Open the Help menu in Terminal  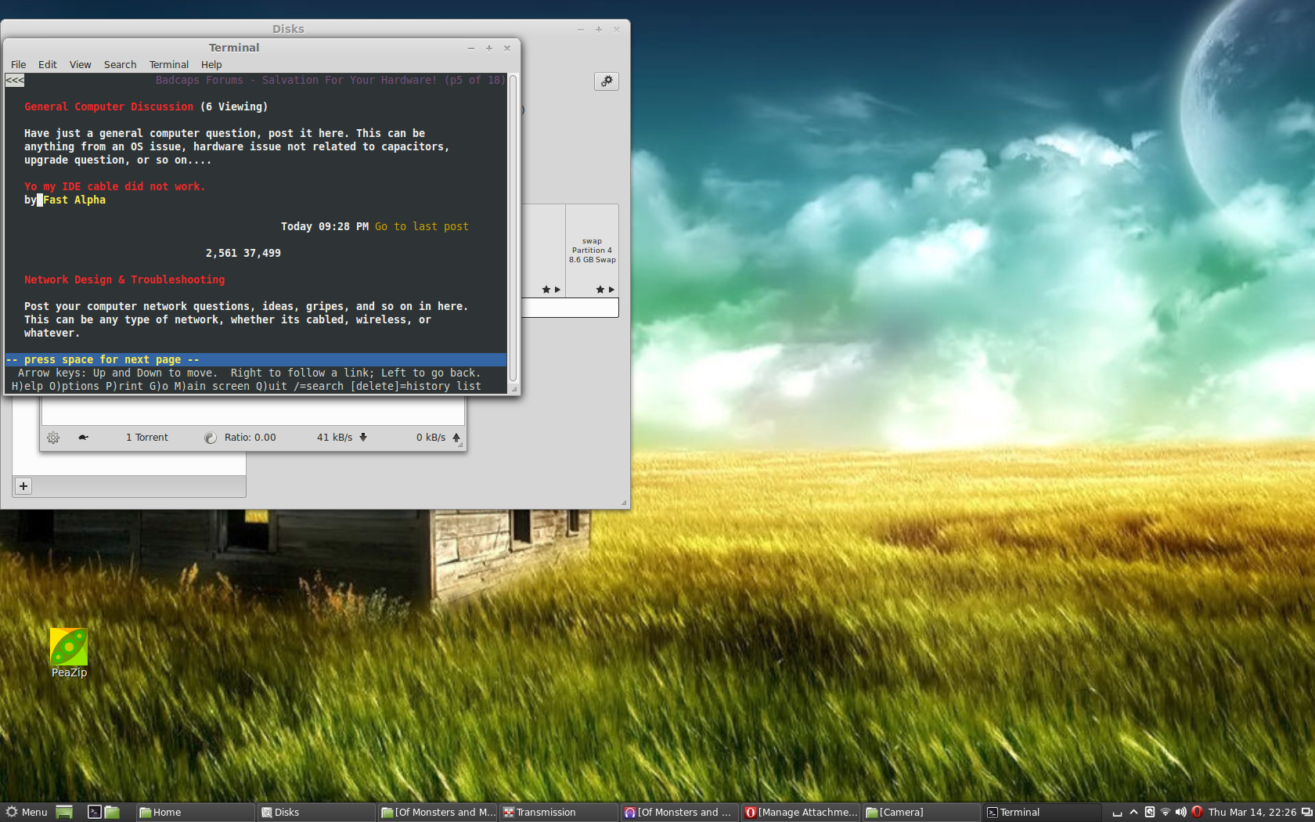pos(211,65)
